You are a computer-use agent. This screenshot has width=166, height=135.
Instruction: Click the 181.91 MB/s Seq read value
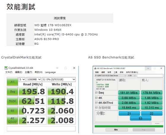tap(129, 93)
